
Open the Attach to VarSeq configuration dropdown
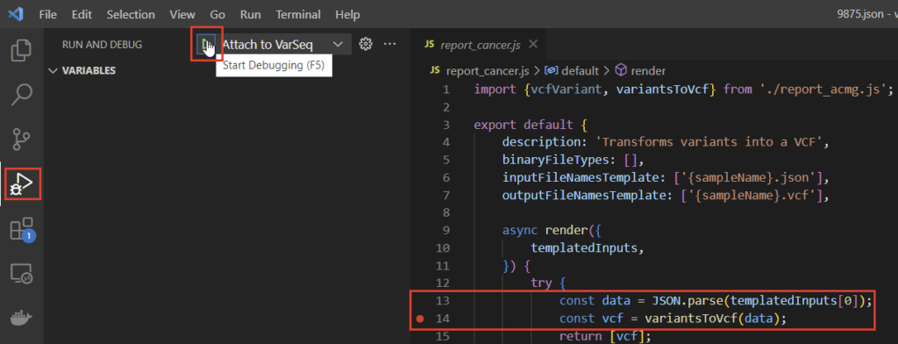click(x=283, y=44)
